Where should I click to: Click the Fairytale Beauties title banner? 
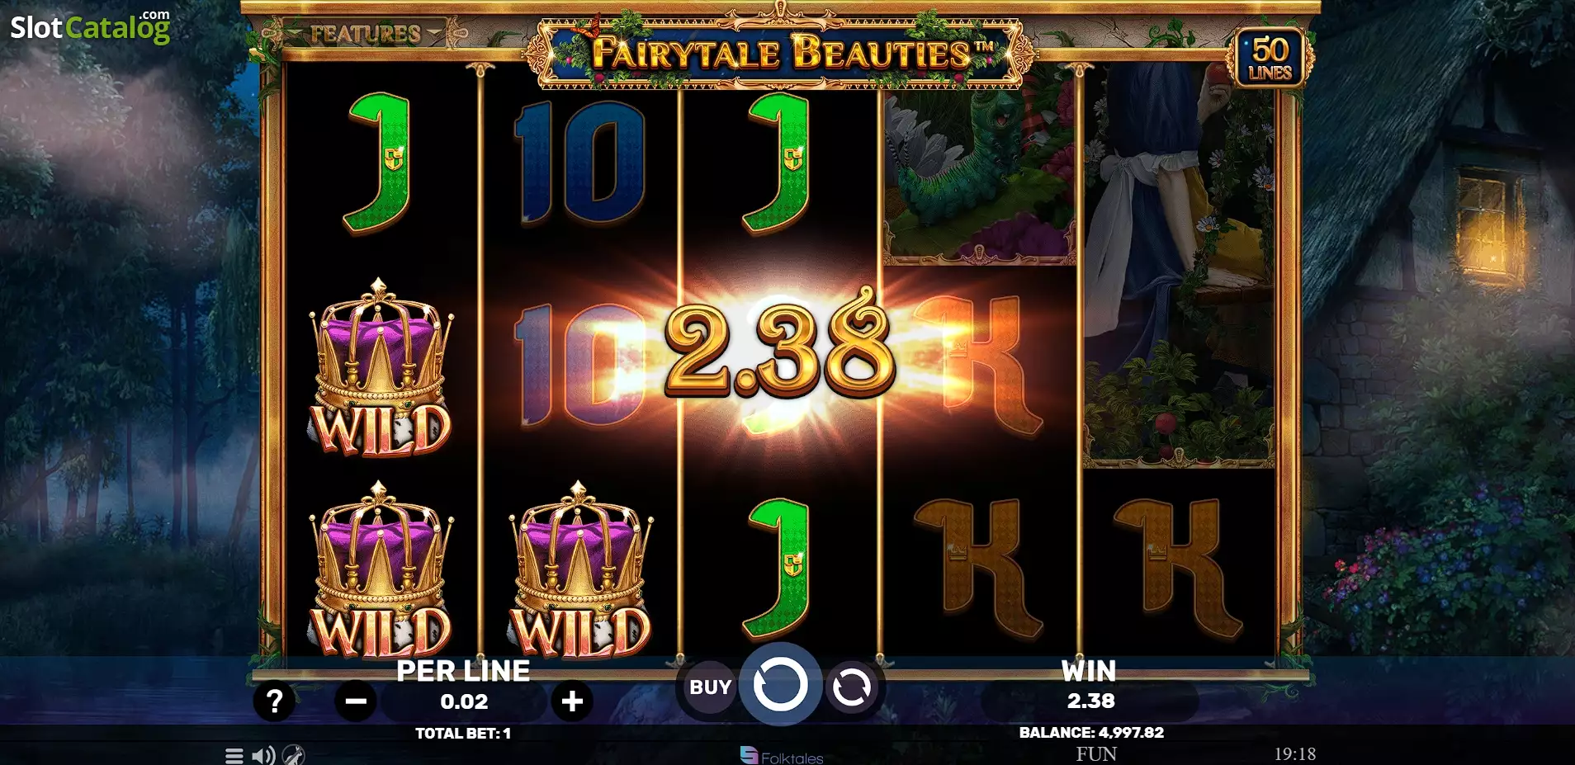(781, 53)
